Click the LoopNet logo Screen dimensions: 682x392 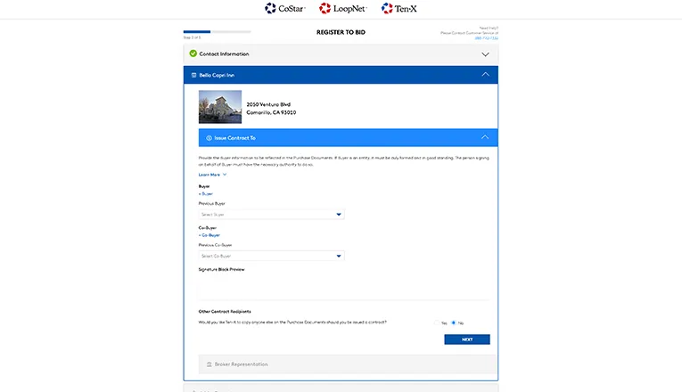[x=343, y=8]
